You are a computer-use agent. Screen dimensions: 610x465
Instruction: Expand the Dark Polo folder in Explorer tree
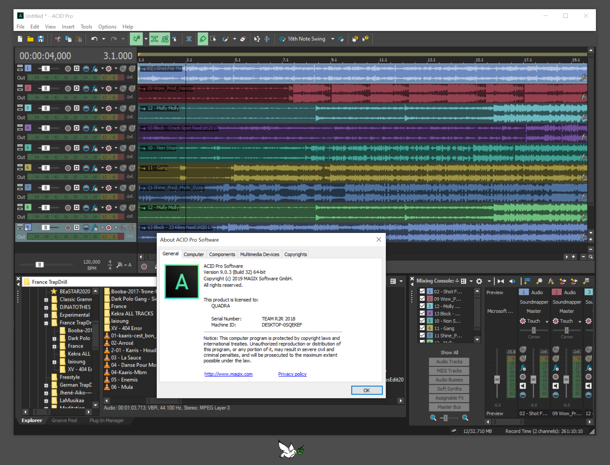click(54, 339)
